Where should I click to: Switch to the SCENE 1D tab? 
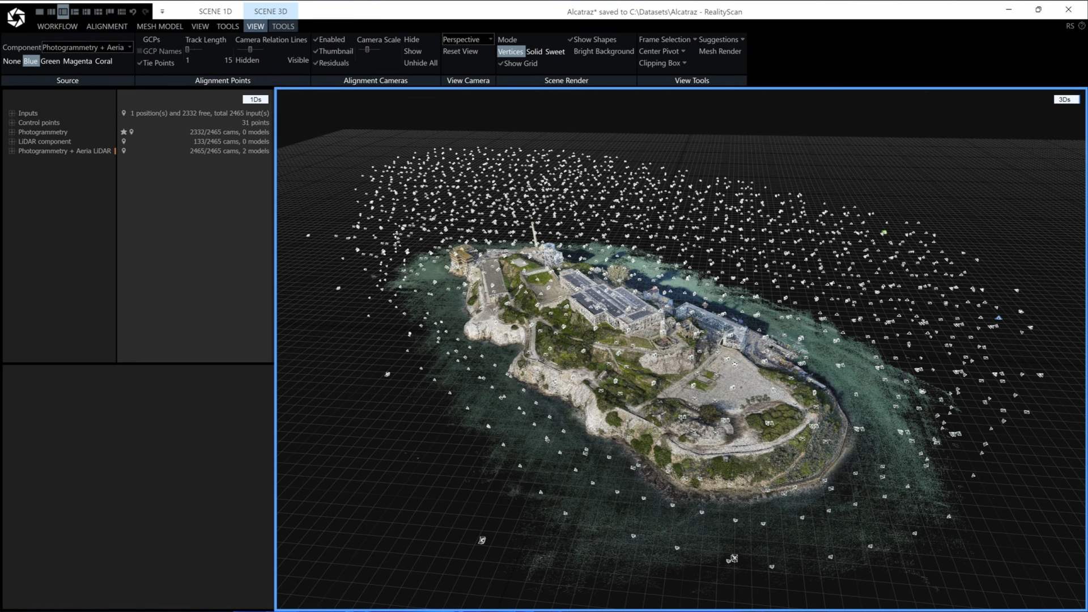pos(215,11)
